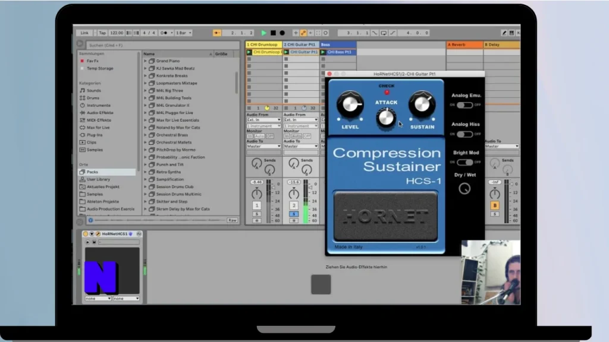Arm track 1 for recording

tap(257, 221)
